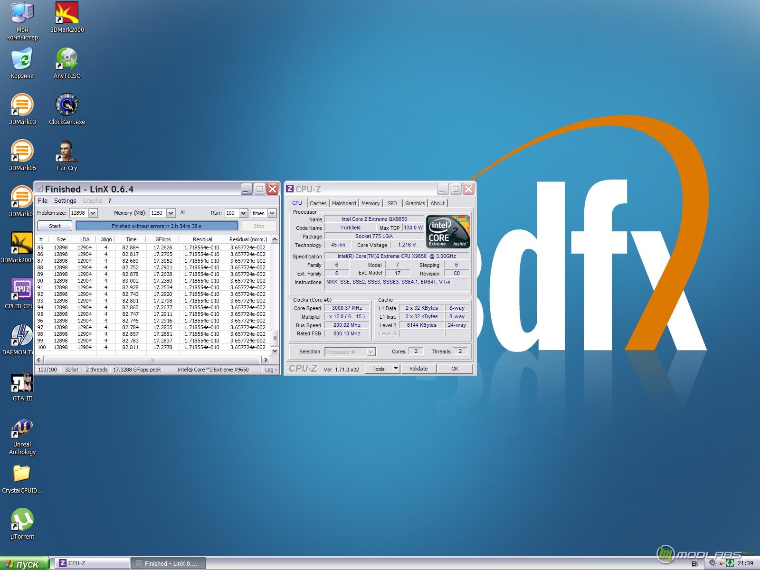Open the CrystalCPUID folder icon
760x570 pixels.
(22, 474)
